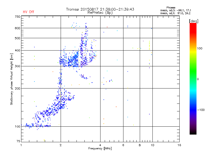Click x-axis tick label '6'
This screenshot has width=211, height=158.
pyautogui.click(x=123, y=145)
